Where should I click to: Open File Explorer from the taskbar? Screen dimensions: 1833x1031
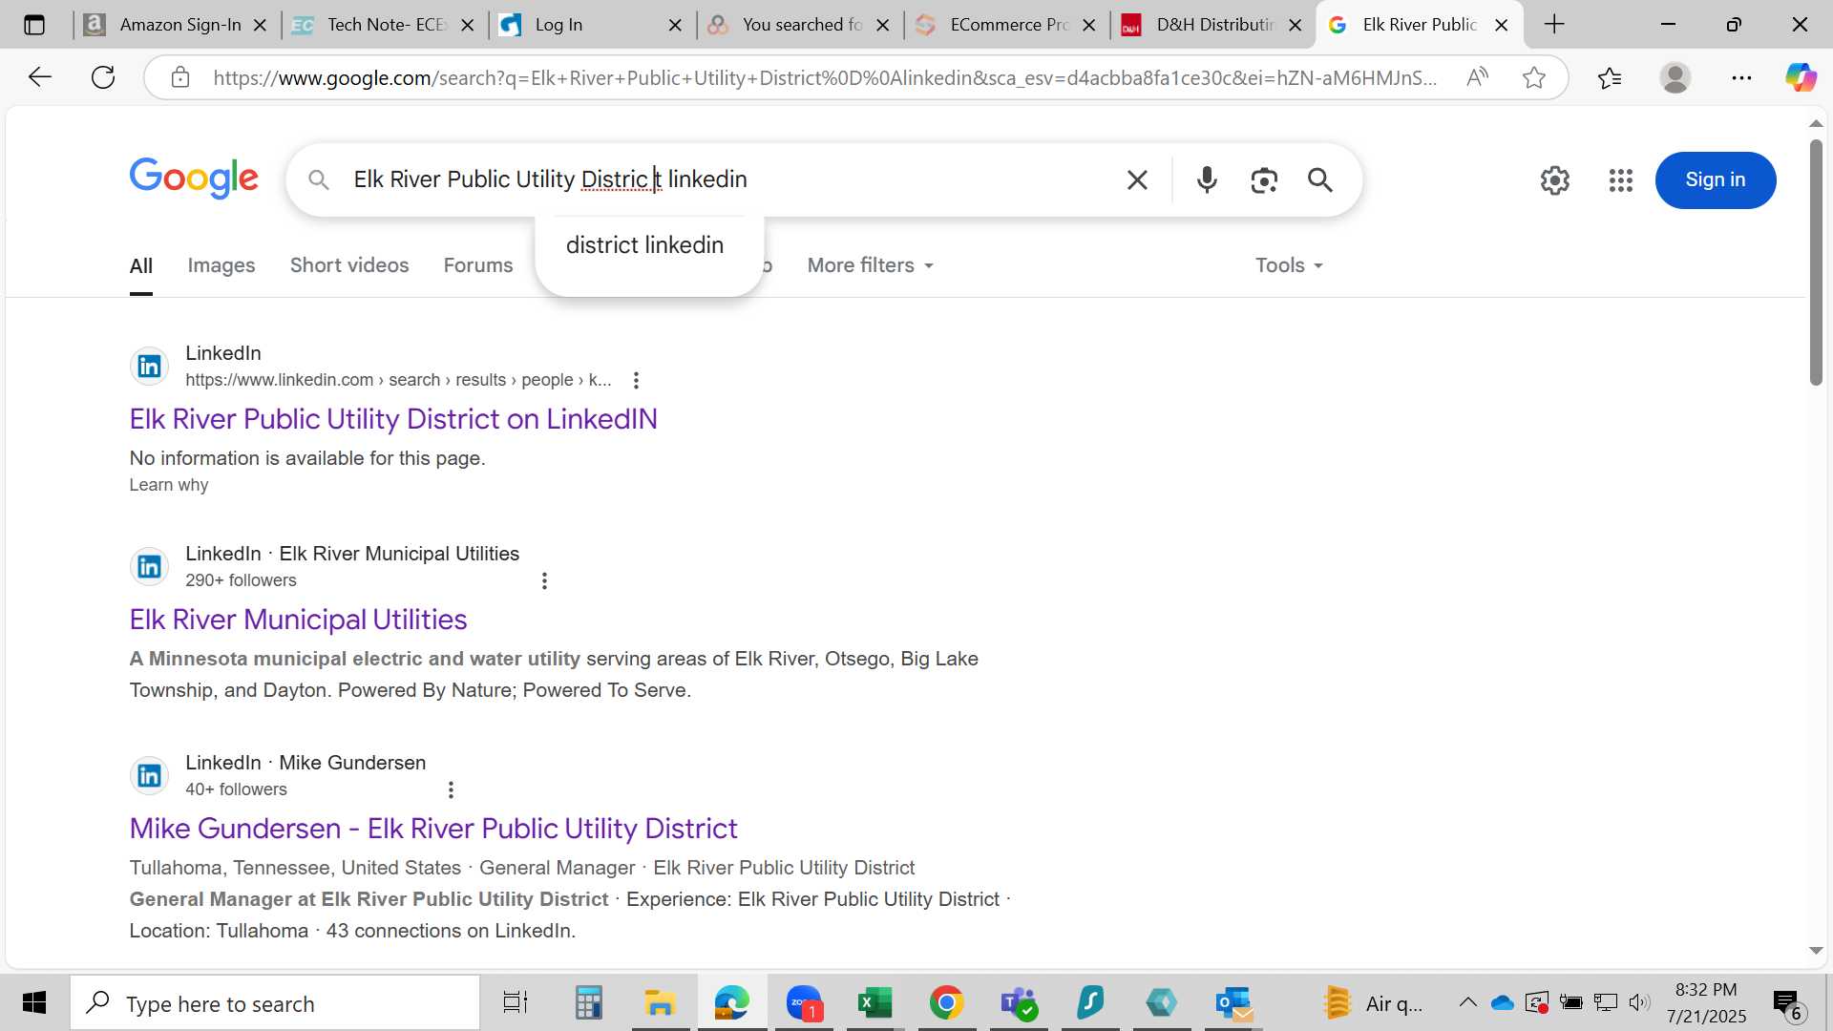click(x=660, y=1003)
